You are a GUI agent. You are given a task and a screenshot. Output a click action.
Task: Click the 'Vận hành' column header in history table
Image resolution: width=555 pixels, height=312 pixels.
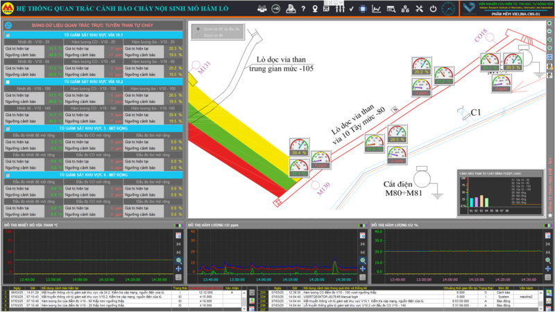(524, 287)
